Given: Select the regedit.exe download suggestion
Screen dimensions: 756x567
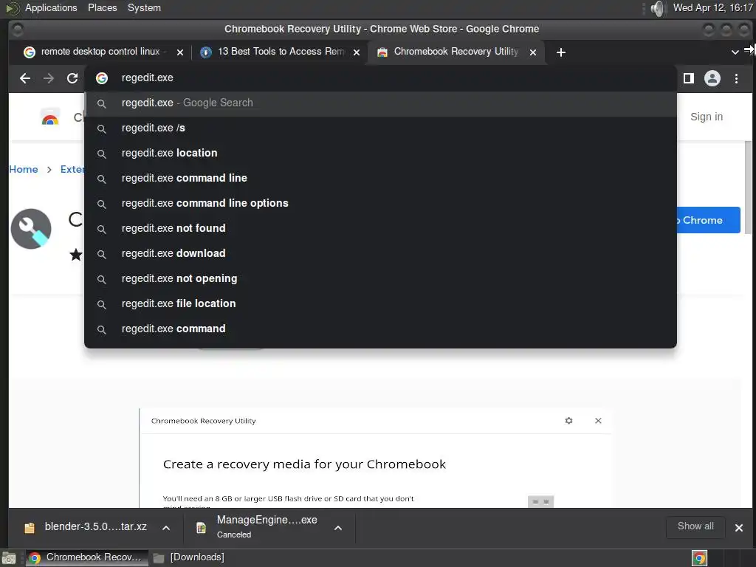Looking at the screenshot, I should [x=380, y=253].
